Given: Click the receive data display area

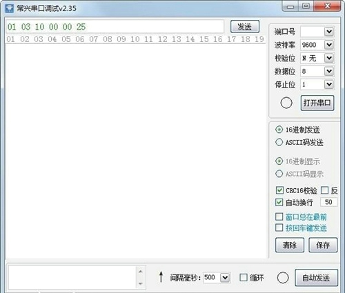Looking at the screenshot, I should coord(136,150).
